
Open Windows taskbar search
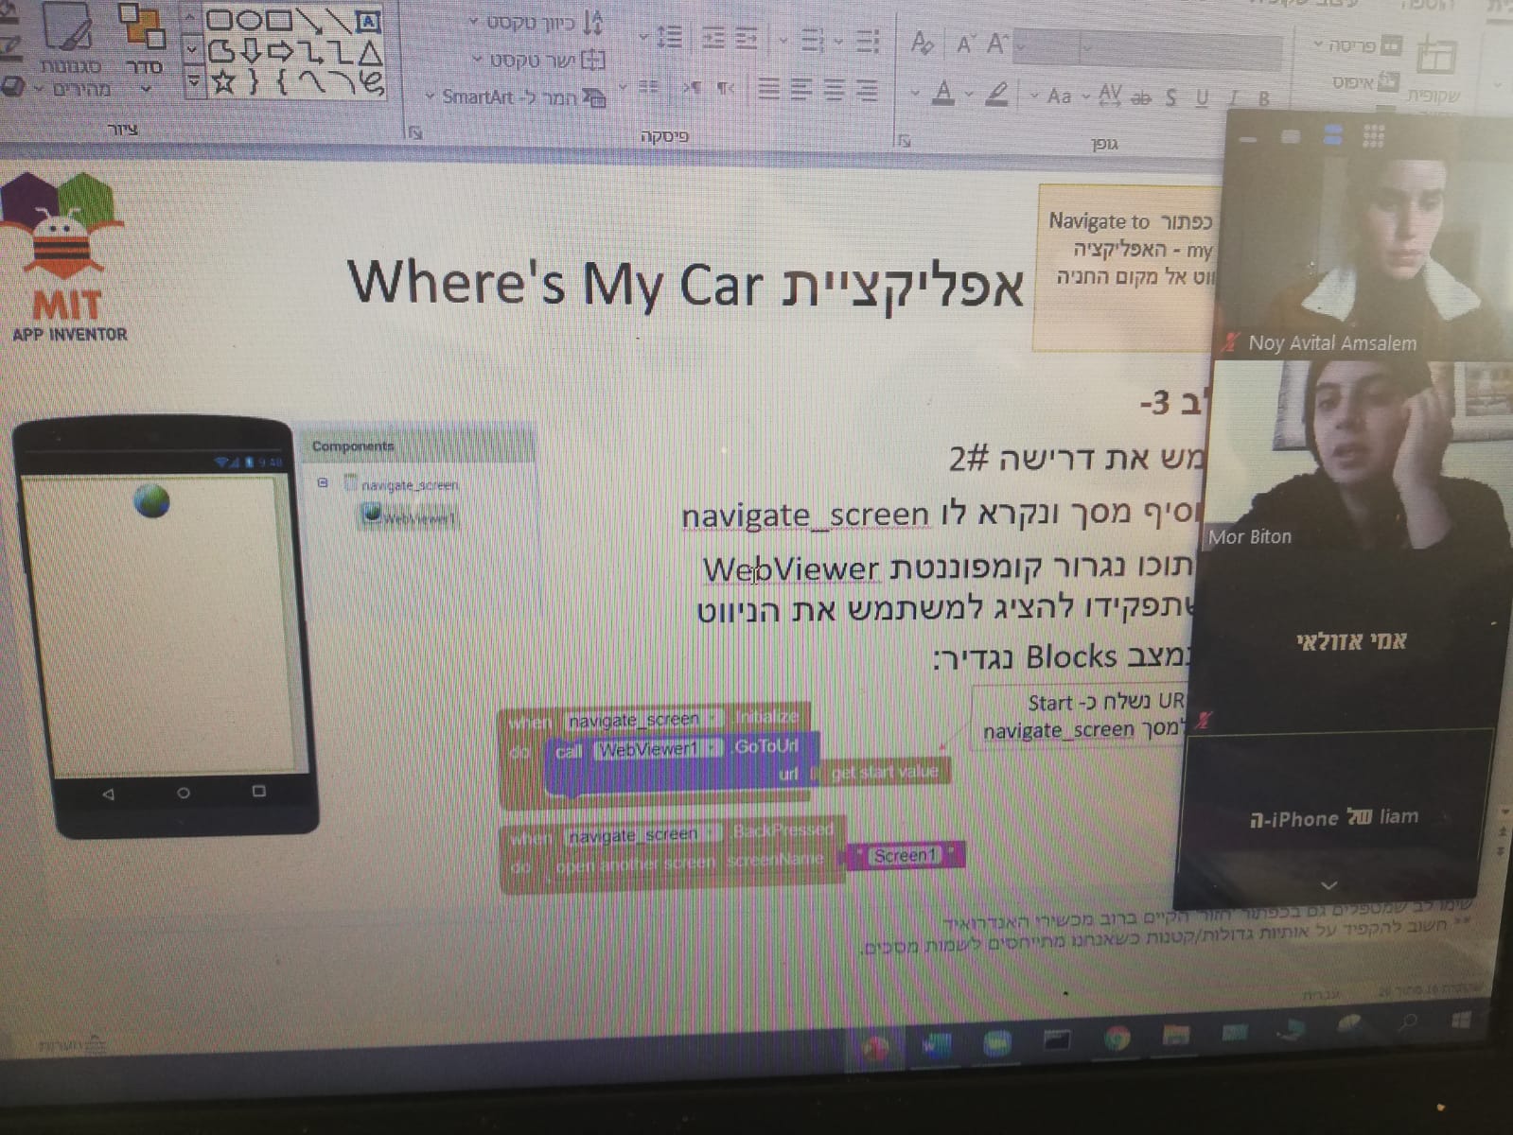(x=1408, y=1021)
